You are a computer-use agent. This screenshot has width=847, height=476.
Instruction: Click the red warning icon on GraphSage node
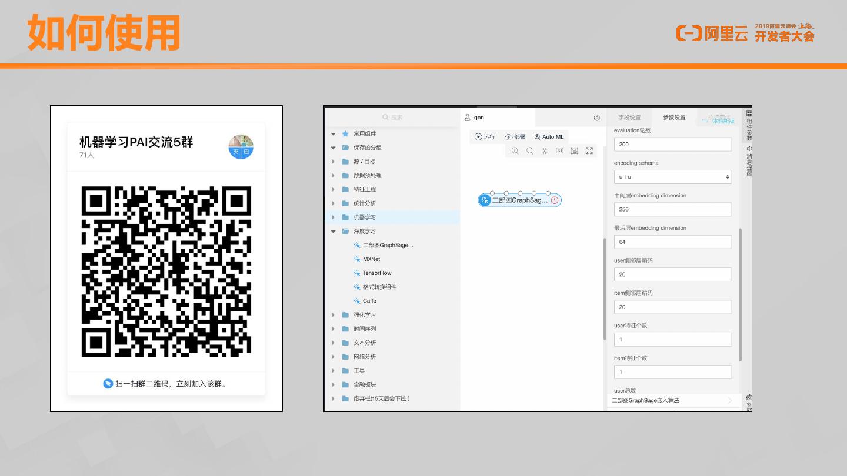(555, 200)
